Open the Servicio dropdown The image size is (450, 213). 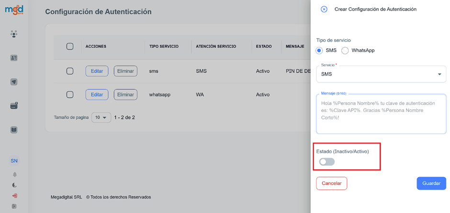pos(381,74)
